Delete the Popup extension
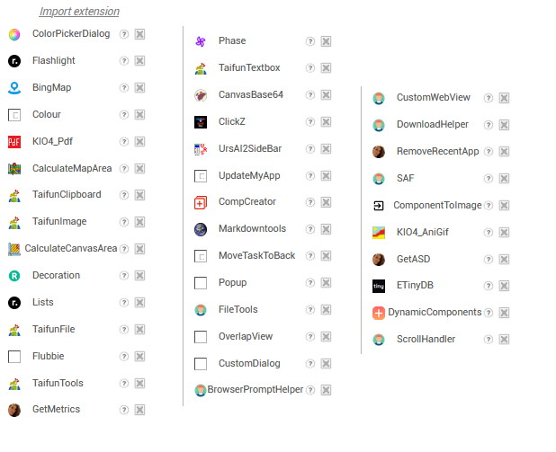 (x=326, y=283)
